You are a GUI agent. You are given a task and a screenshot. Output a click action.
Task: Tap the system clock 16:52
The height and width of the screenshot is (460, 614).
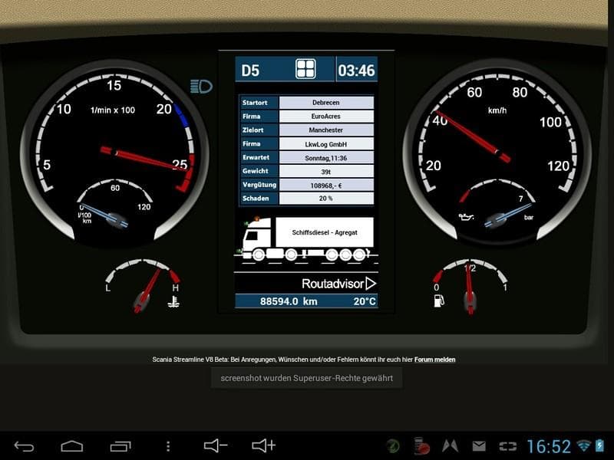[x=549, y=446]
